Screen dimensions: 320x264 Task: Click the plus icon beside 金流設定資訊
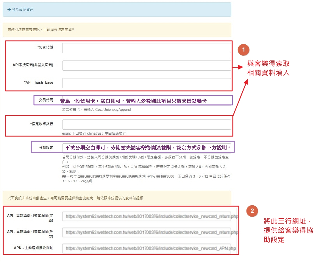coord(9,10)
